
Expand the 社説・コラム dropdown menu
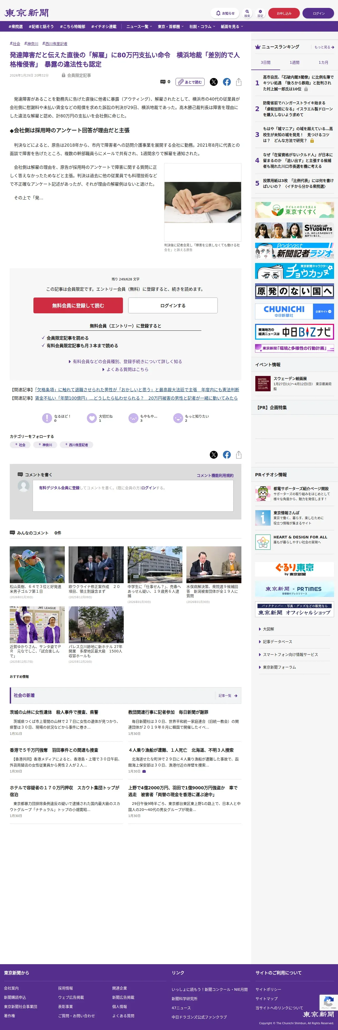coord(202,26)
